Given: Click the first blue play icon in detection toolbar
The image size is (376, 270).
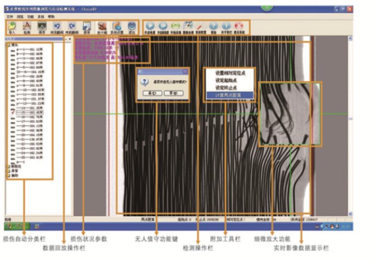Looking at the screenshot, I should 150,26.
